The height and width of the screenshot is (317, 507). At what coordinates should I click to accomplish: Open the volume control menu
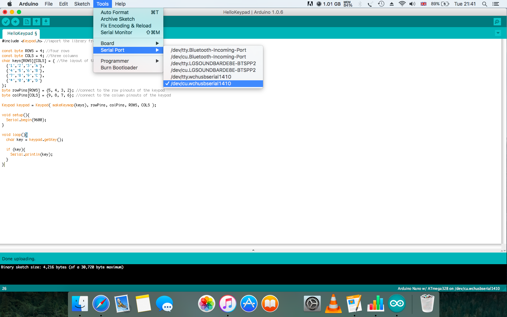point(412,4)
